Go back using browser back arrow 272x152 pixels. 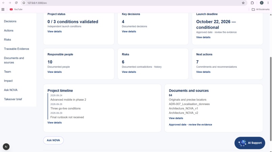click(x=3, y=3)
